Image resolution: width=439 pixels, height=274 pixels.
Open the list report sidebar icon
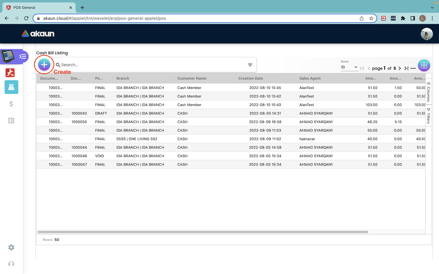[11, 121]
